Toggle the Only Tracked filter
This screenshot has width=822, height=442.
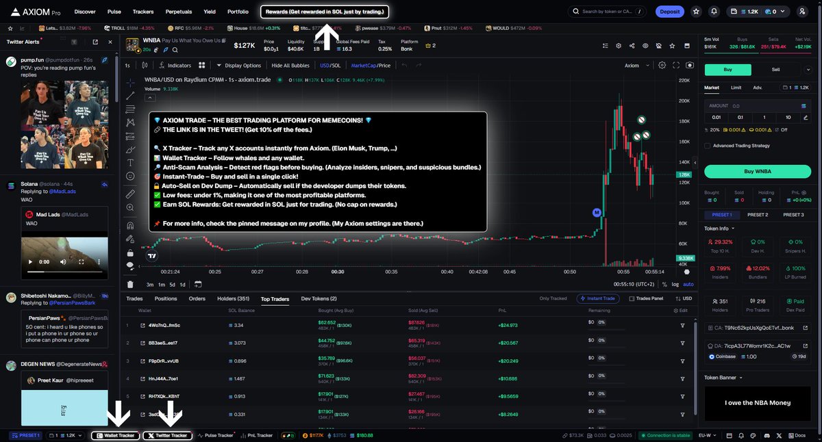point(553,298)
